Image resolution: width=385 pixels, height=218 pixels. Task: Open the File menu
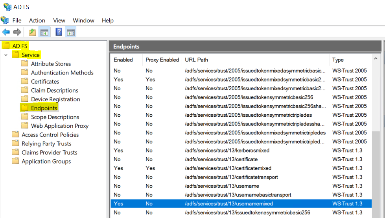tap(17, 20)
